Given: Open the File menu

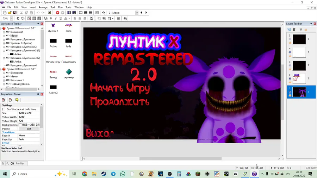Looking at the screenshot, I should point(9,7).
